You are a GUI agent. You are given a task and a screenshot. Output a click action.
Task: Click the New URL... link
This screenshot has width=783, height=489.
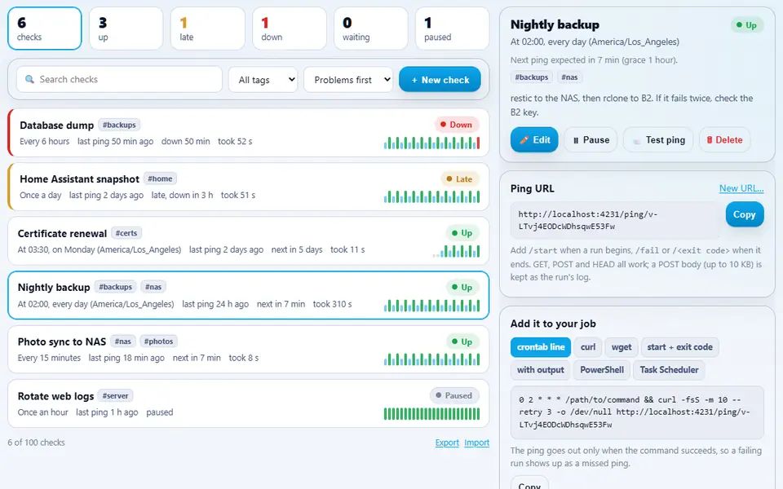pos(741,188)
